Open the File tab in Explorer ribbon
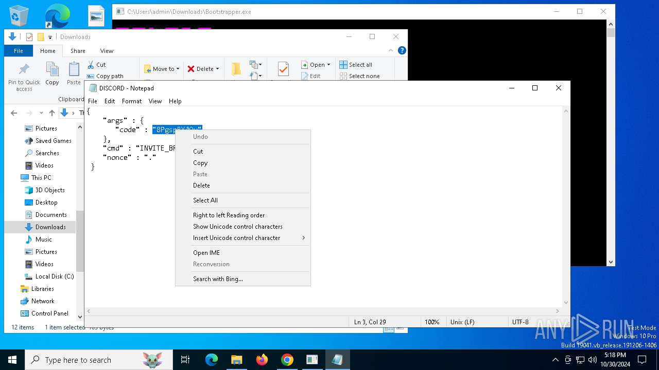 tap(19, 51)
